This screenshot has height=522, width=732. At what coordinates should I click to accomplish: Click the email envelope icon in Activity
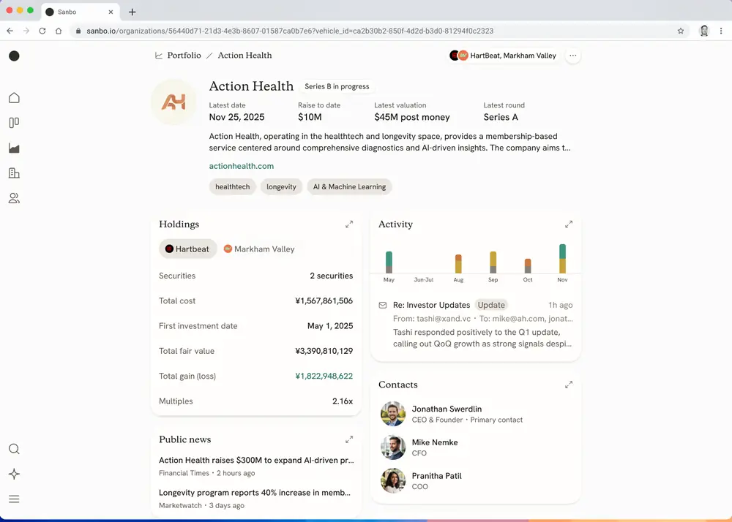[383, 306]
